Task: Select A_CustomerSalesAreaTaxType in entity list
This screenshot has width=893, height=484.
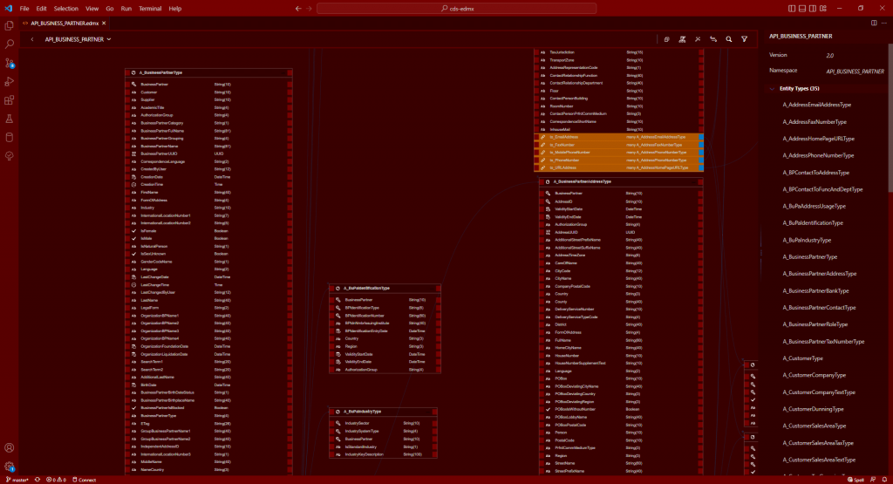Action: (818, 443)
